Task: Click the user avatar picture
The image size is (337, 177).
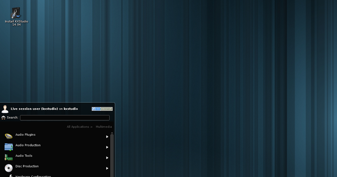Action: pyautogui.click(x=5, y=109)
